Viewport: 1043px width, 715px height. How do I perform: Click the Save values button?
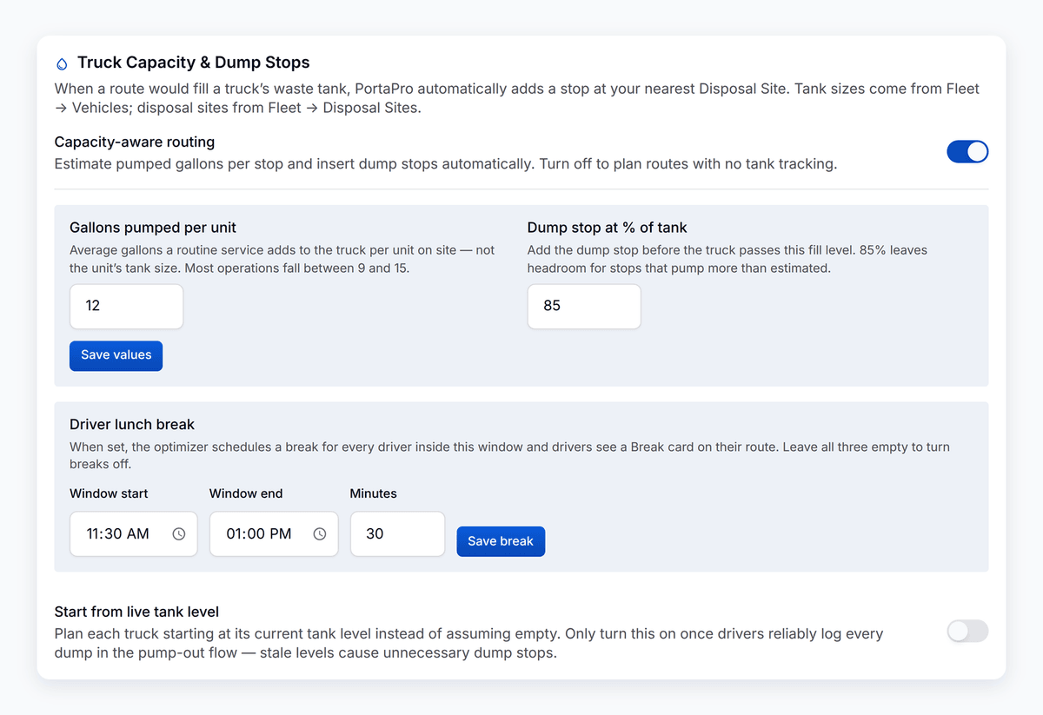(116, 355)
